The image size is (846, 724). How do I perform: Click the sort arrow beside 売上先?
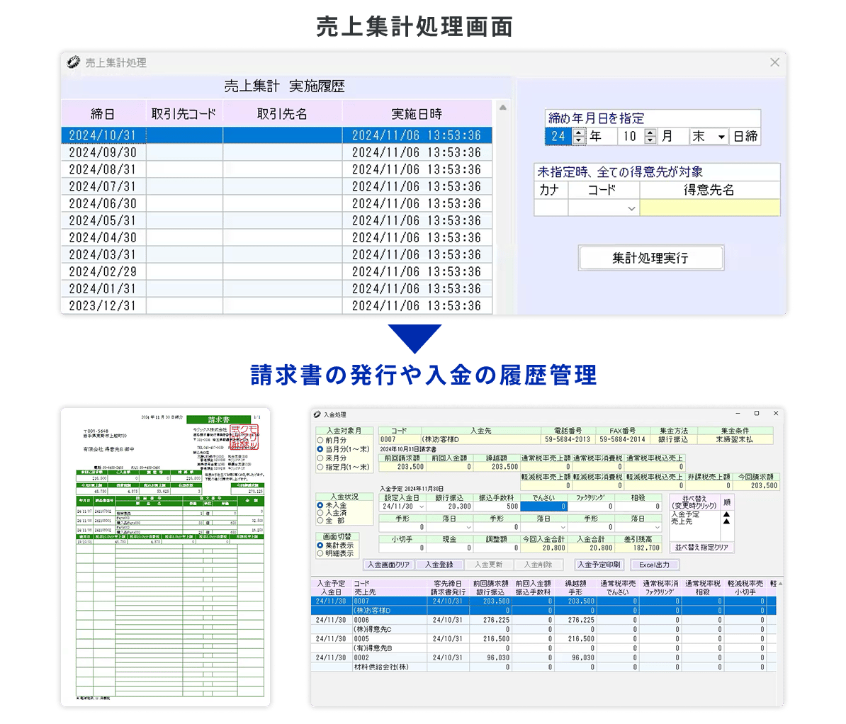coord(726,521)
